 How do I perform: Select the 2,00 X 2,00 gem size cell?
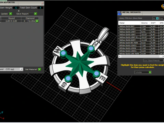click(11, 21)
